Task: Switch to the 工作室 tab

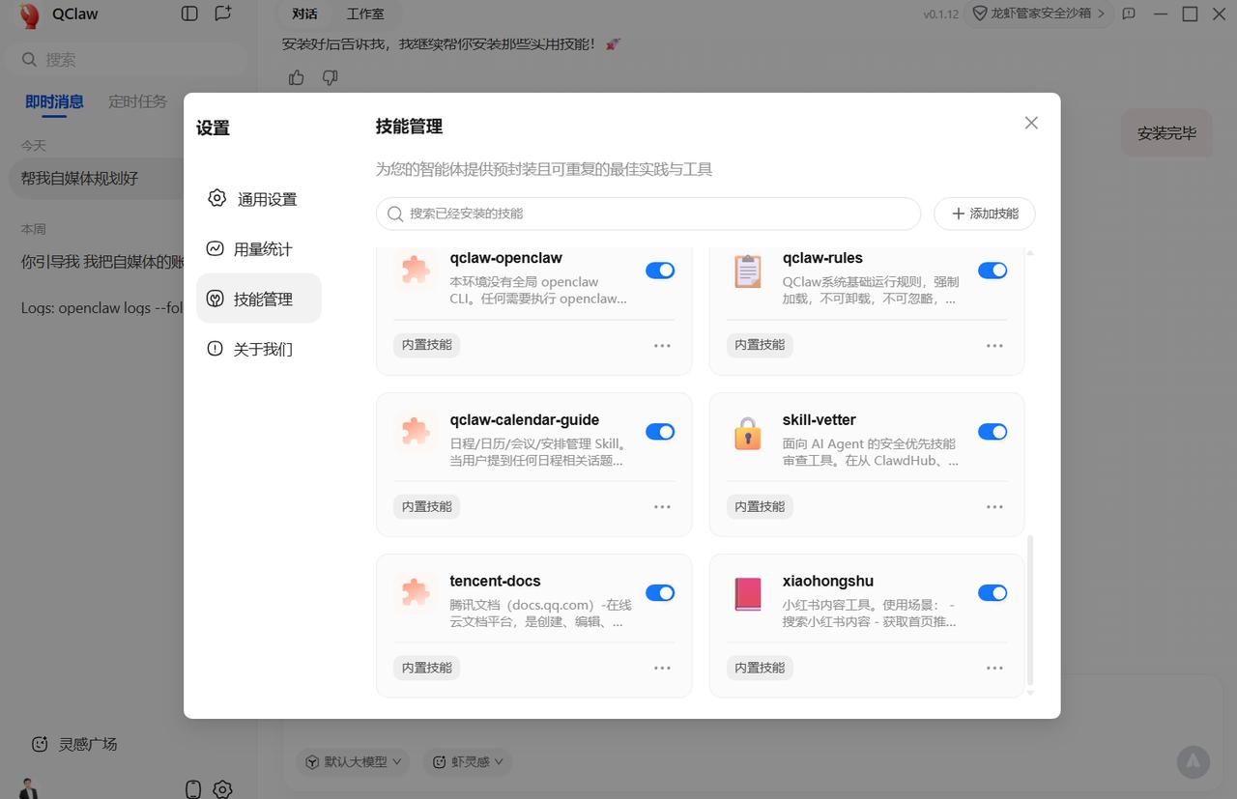Action: tap(365, 14)
